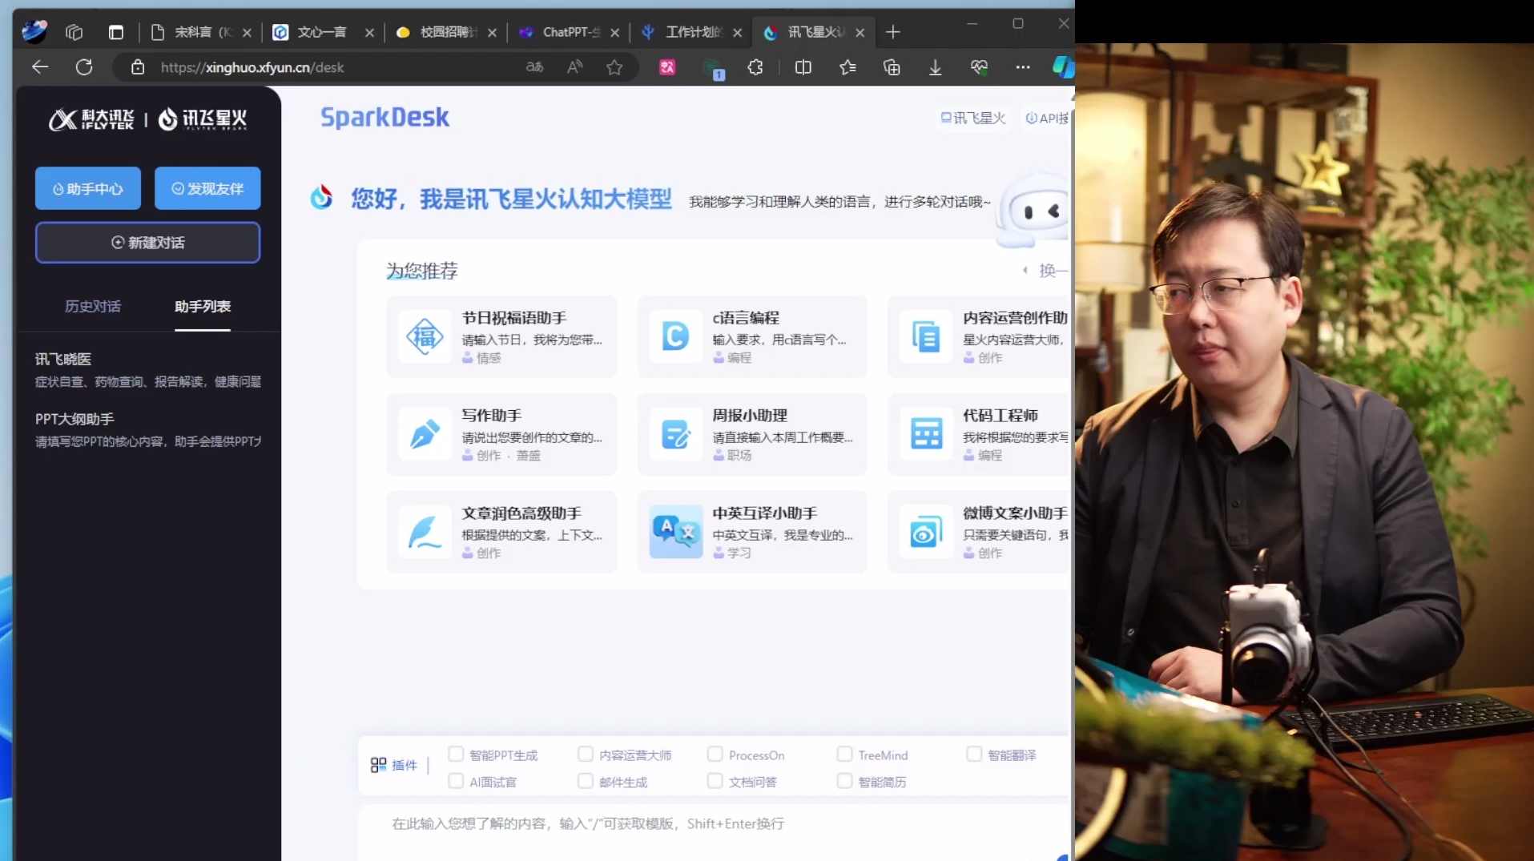1534x861 pixels.
Task: Click the chat message input field
Action: [x=705, y=823]
